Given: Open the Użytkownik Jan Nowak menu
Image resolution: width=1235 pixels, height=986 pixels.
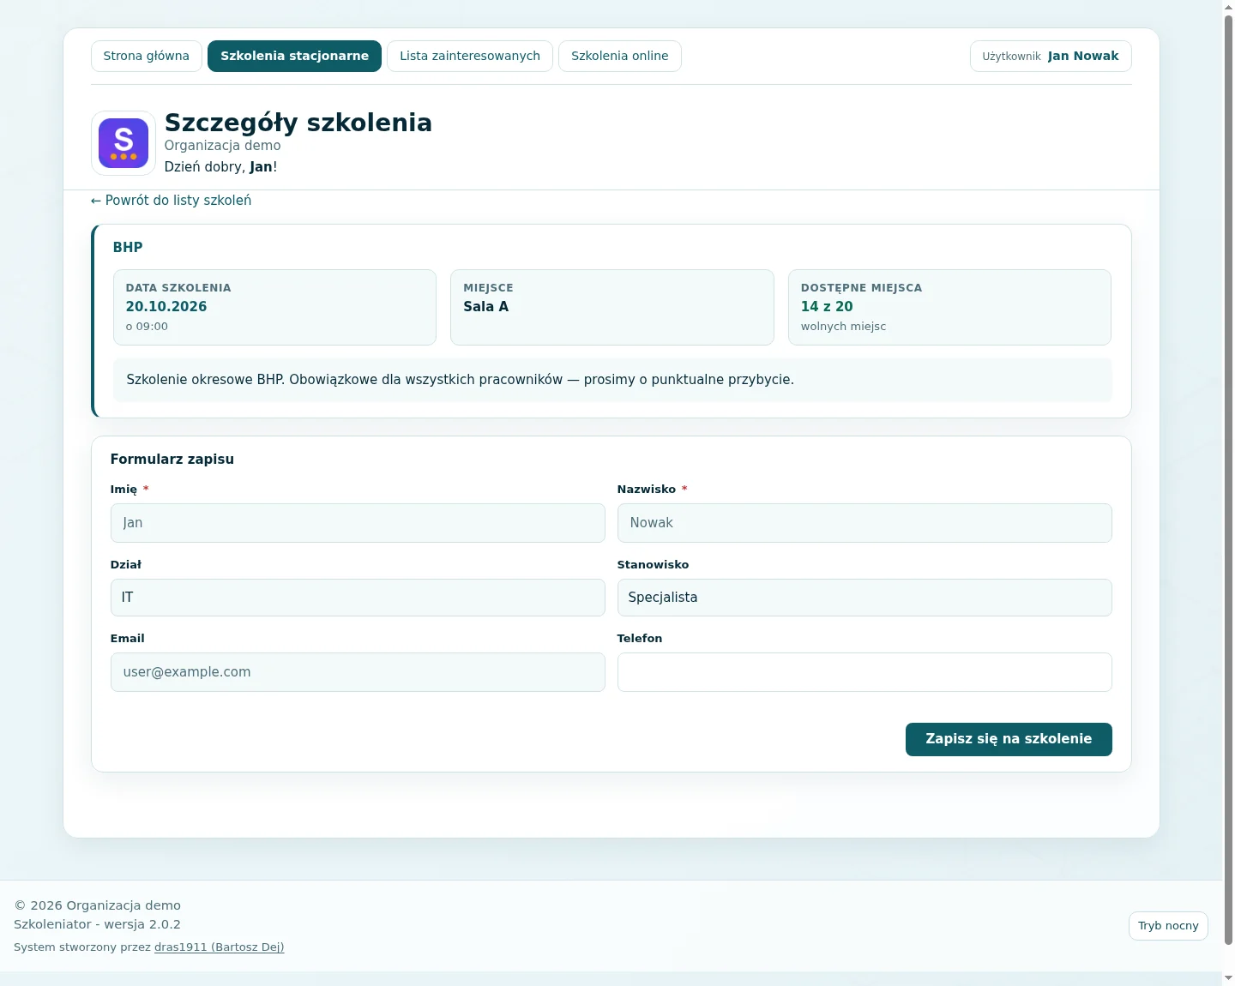Looking at the screenshot, I should (1051, 56).
